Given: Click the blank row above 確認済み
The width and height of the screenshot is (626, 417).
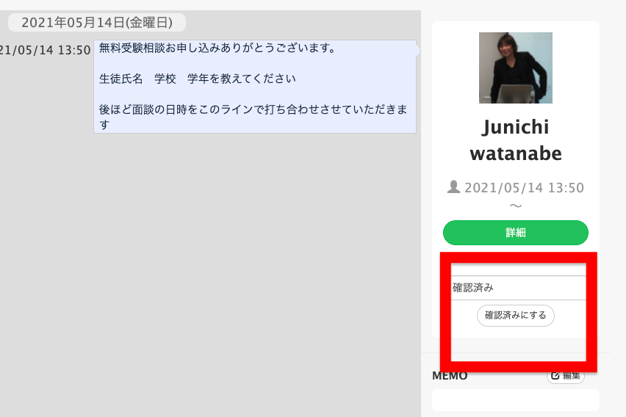Looking at the screenshot, I should pos(519,269).
